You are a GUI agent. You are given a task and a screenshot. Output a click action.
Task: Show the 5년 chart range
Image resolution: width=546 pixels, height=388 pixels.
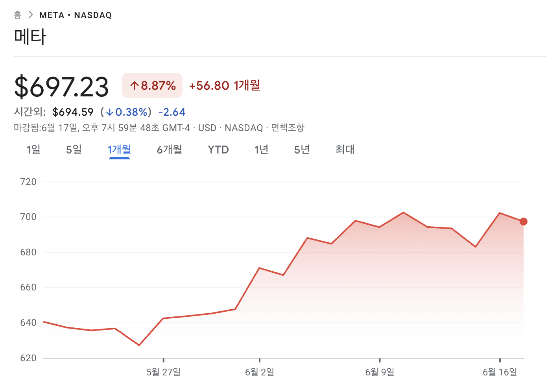pyautogui.click(x=302, y=150)
